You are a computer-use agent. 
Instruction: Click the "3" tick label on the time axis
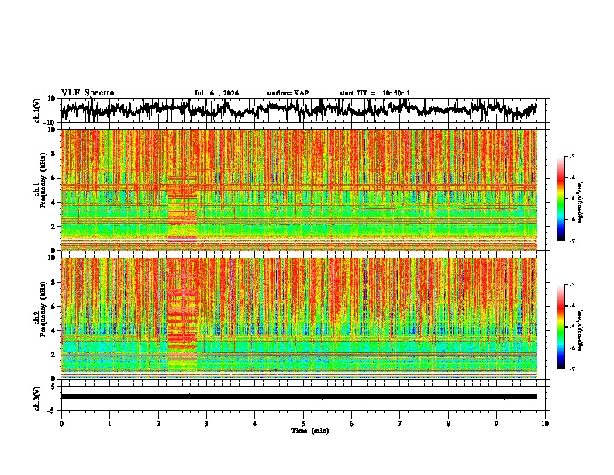[206, 424]
